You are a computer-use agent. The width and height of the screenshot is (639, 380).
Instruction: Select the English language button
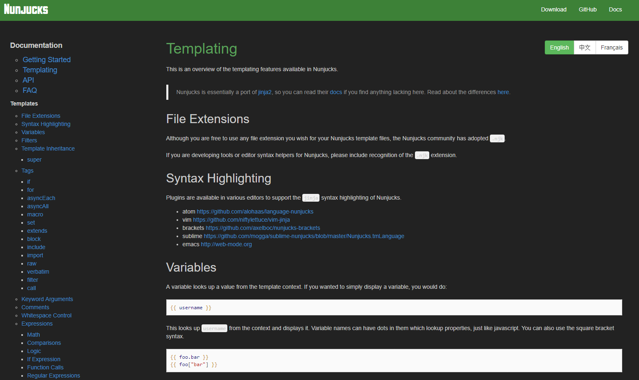click(560, 47)
